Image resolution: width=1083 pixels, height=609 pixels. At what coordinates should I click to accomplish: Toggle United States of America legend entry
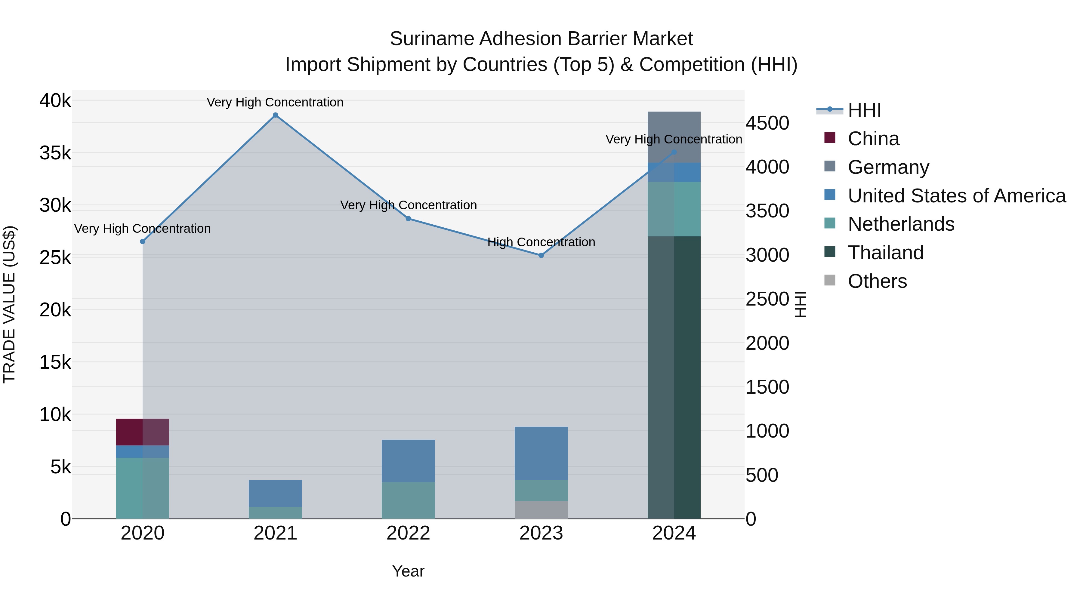[x=945, y=196]
